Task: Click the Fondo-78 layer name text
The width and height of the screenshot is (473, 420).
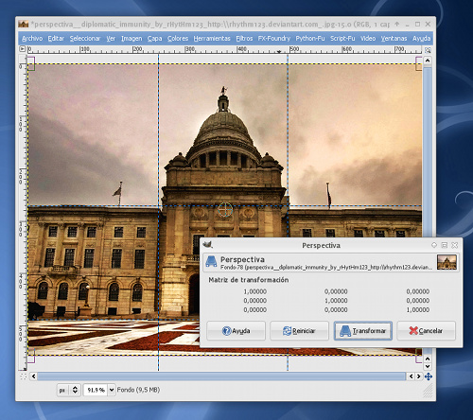Action: [326, 267]
